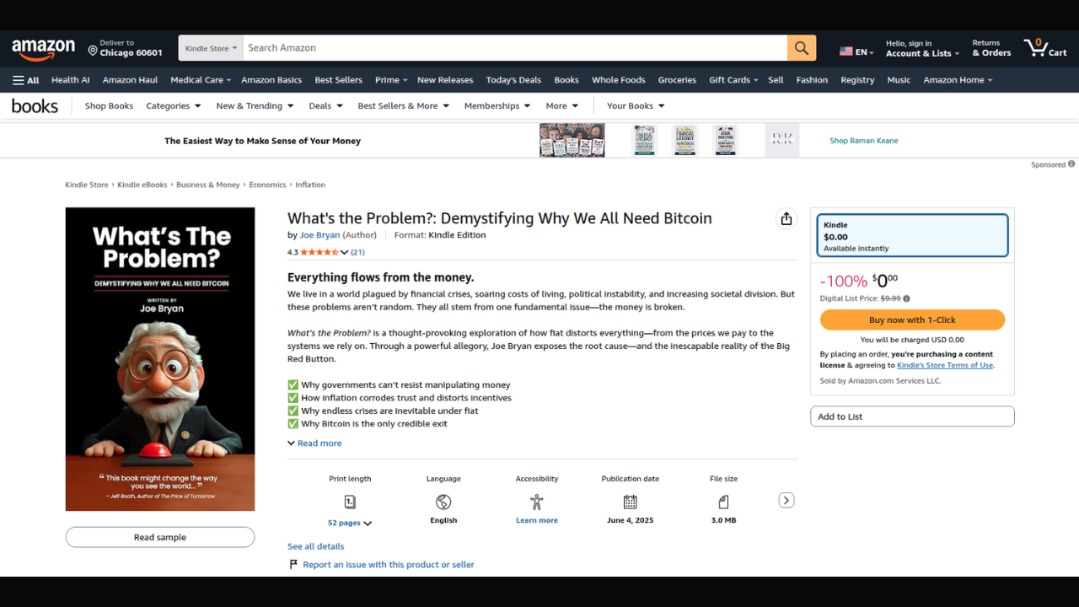Open the All hamburger menu
Image resolution: width=1079 pixels, height=607 pixels.
[x=26, y=80]
